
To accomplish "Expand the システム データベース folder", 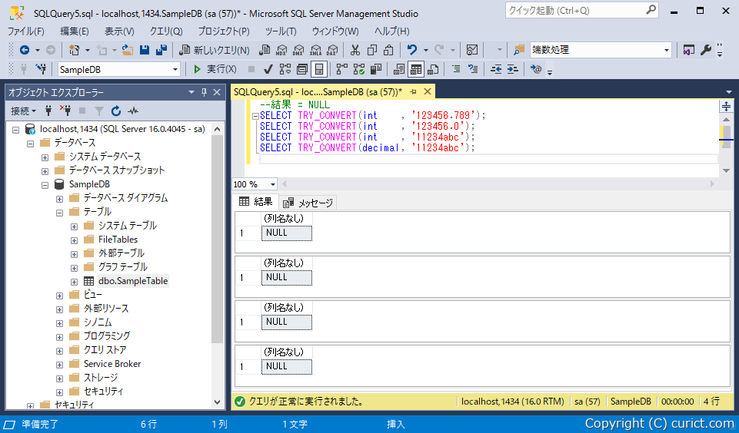I will pyautogui.click(x=45, y=157).
